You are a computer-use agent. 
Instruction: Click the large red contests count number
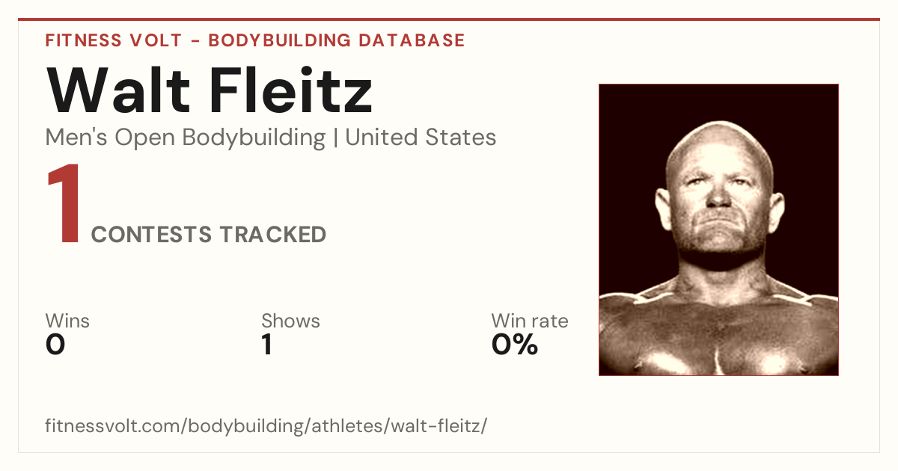[x=63, y=206]
